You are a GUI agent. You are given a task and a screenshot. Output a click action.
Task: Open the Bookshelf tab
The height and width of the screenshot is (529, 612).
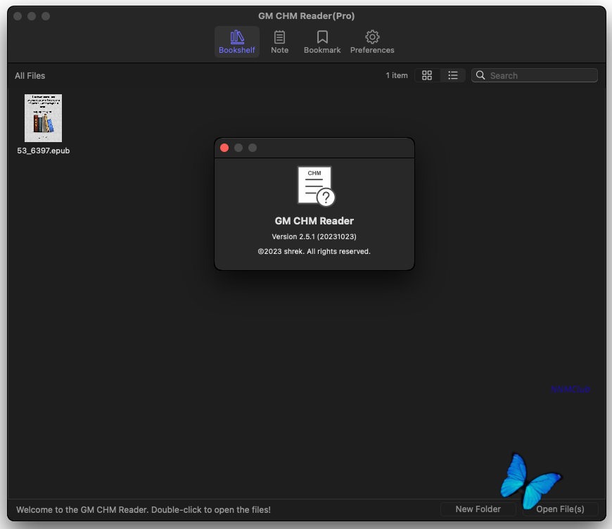click(236, 42)
